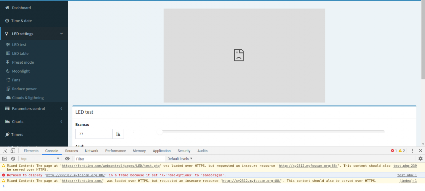Click the live expression eye icon
Screen dimensions: 425x191
67,159
